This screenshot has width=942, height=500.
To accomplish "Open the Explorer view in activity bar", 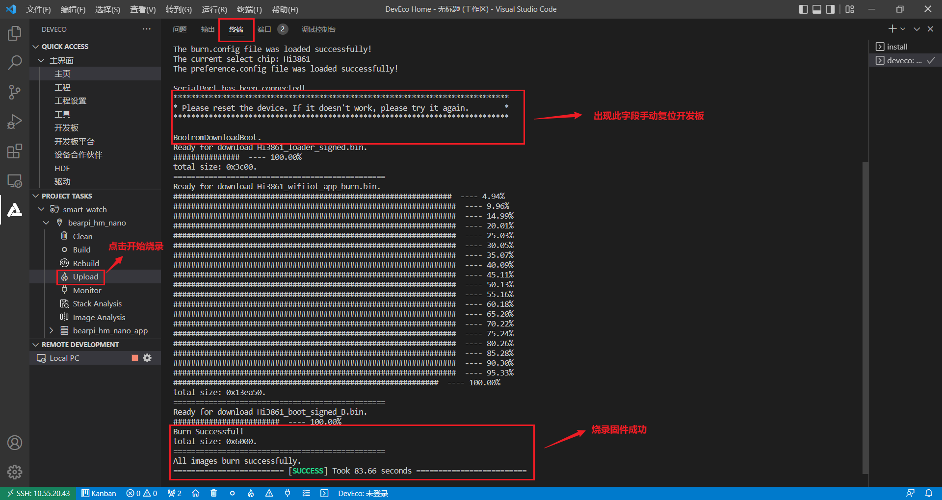I will pos(15,33).
